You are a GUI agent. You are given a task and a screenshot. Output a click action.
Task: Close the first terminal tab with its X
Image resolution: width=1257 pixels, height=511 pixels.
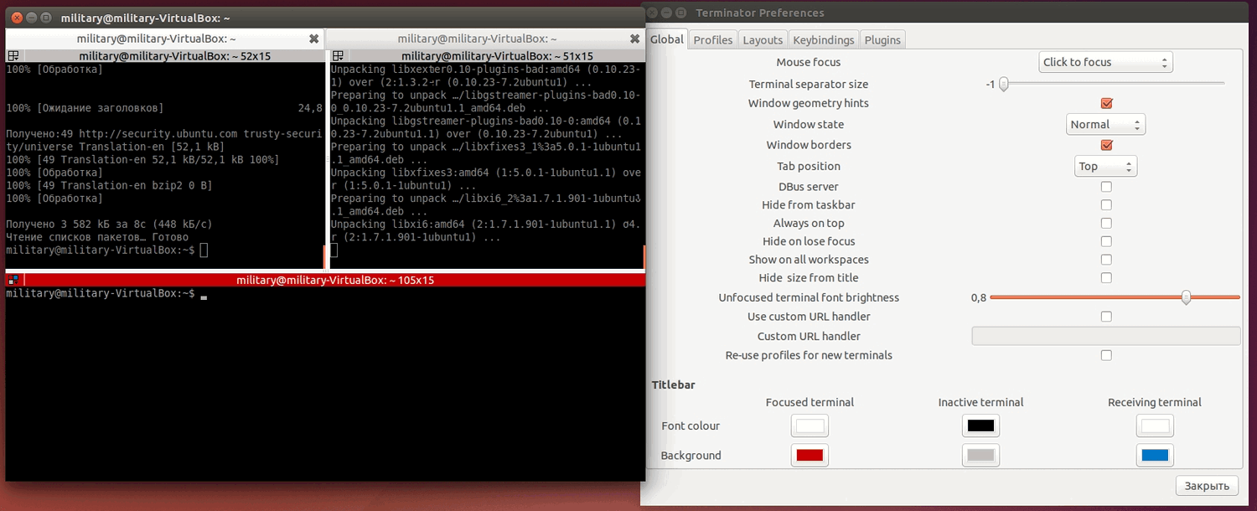[x=314, y=39]
